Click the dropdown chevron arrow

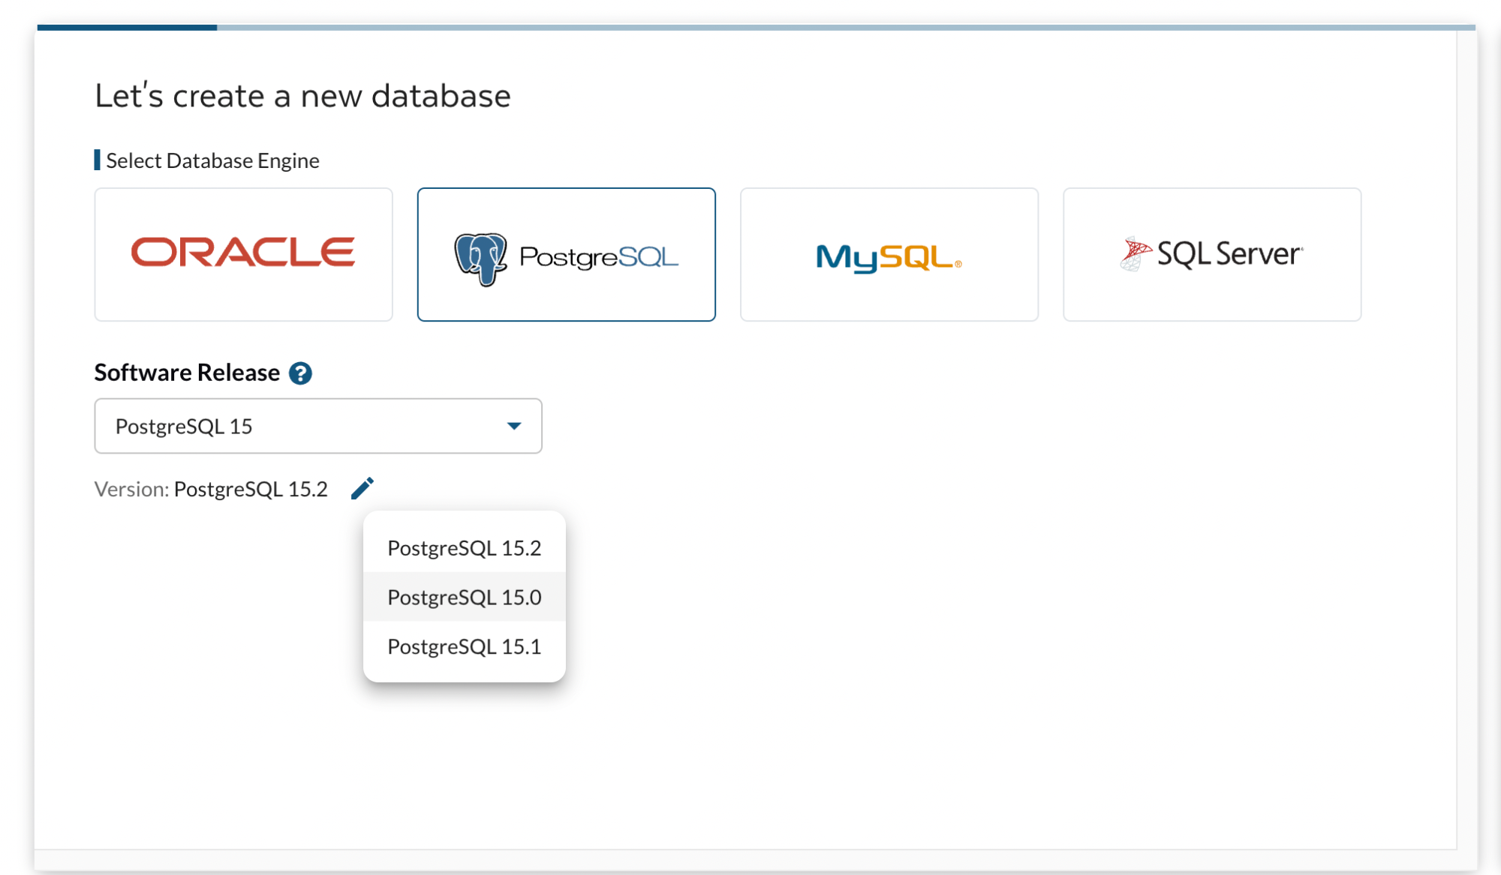tap(514, 425)
